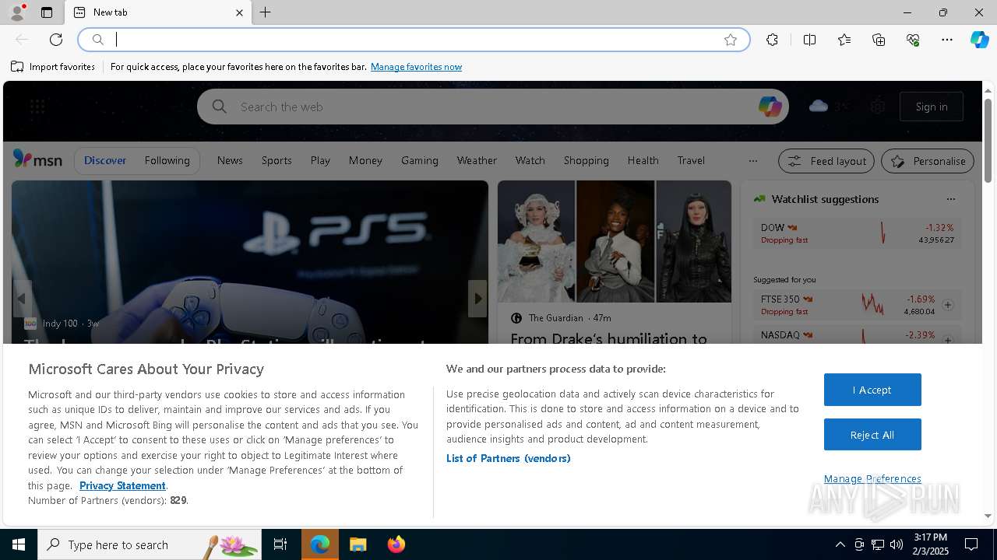Open the notification center
This screenshot has width=997, height=560.
(x=971, y=544)
